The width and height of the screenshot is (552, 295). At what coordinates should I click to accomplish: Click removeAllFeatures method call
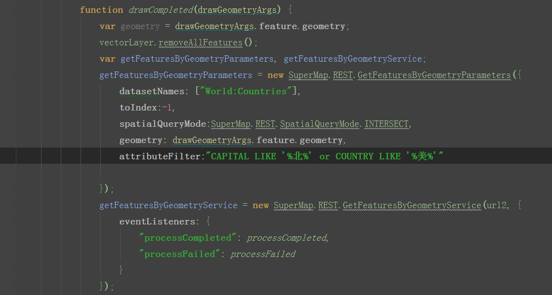[200, 42]
